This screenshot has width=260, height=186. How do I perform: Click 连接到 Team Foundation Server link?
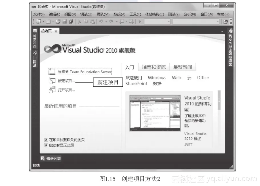pos(80,72)
